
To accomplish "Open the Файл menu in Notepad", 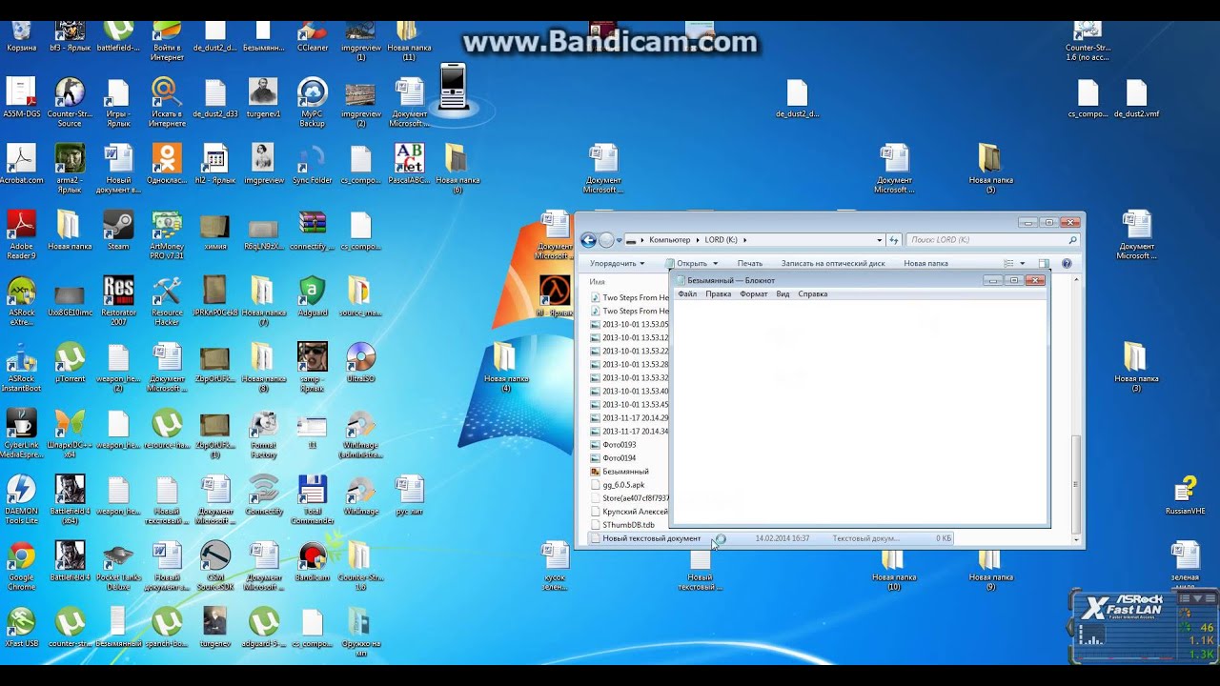I will pos(687,294).
